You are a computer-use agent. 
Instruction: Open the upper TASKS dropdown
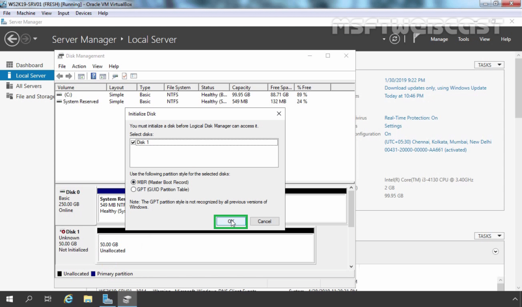pyautogui.click(x=489, y=65)
